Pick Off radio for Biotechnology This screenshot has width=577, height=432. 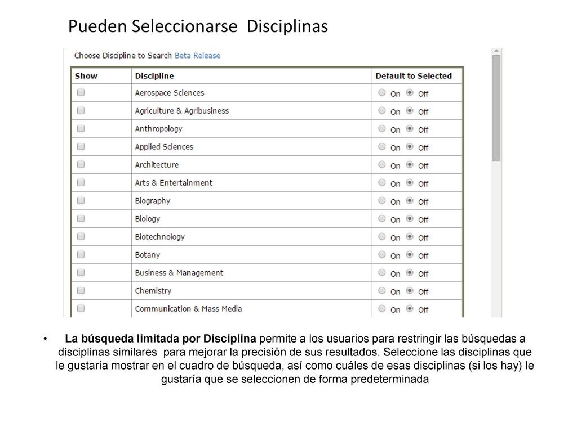(x=410, y=237)
